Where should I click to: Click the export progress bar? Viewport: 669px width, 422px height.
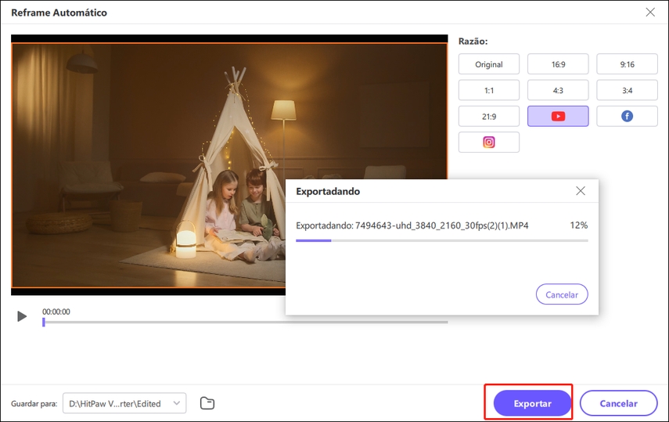[x=442, y=240]
